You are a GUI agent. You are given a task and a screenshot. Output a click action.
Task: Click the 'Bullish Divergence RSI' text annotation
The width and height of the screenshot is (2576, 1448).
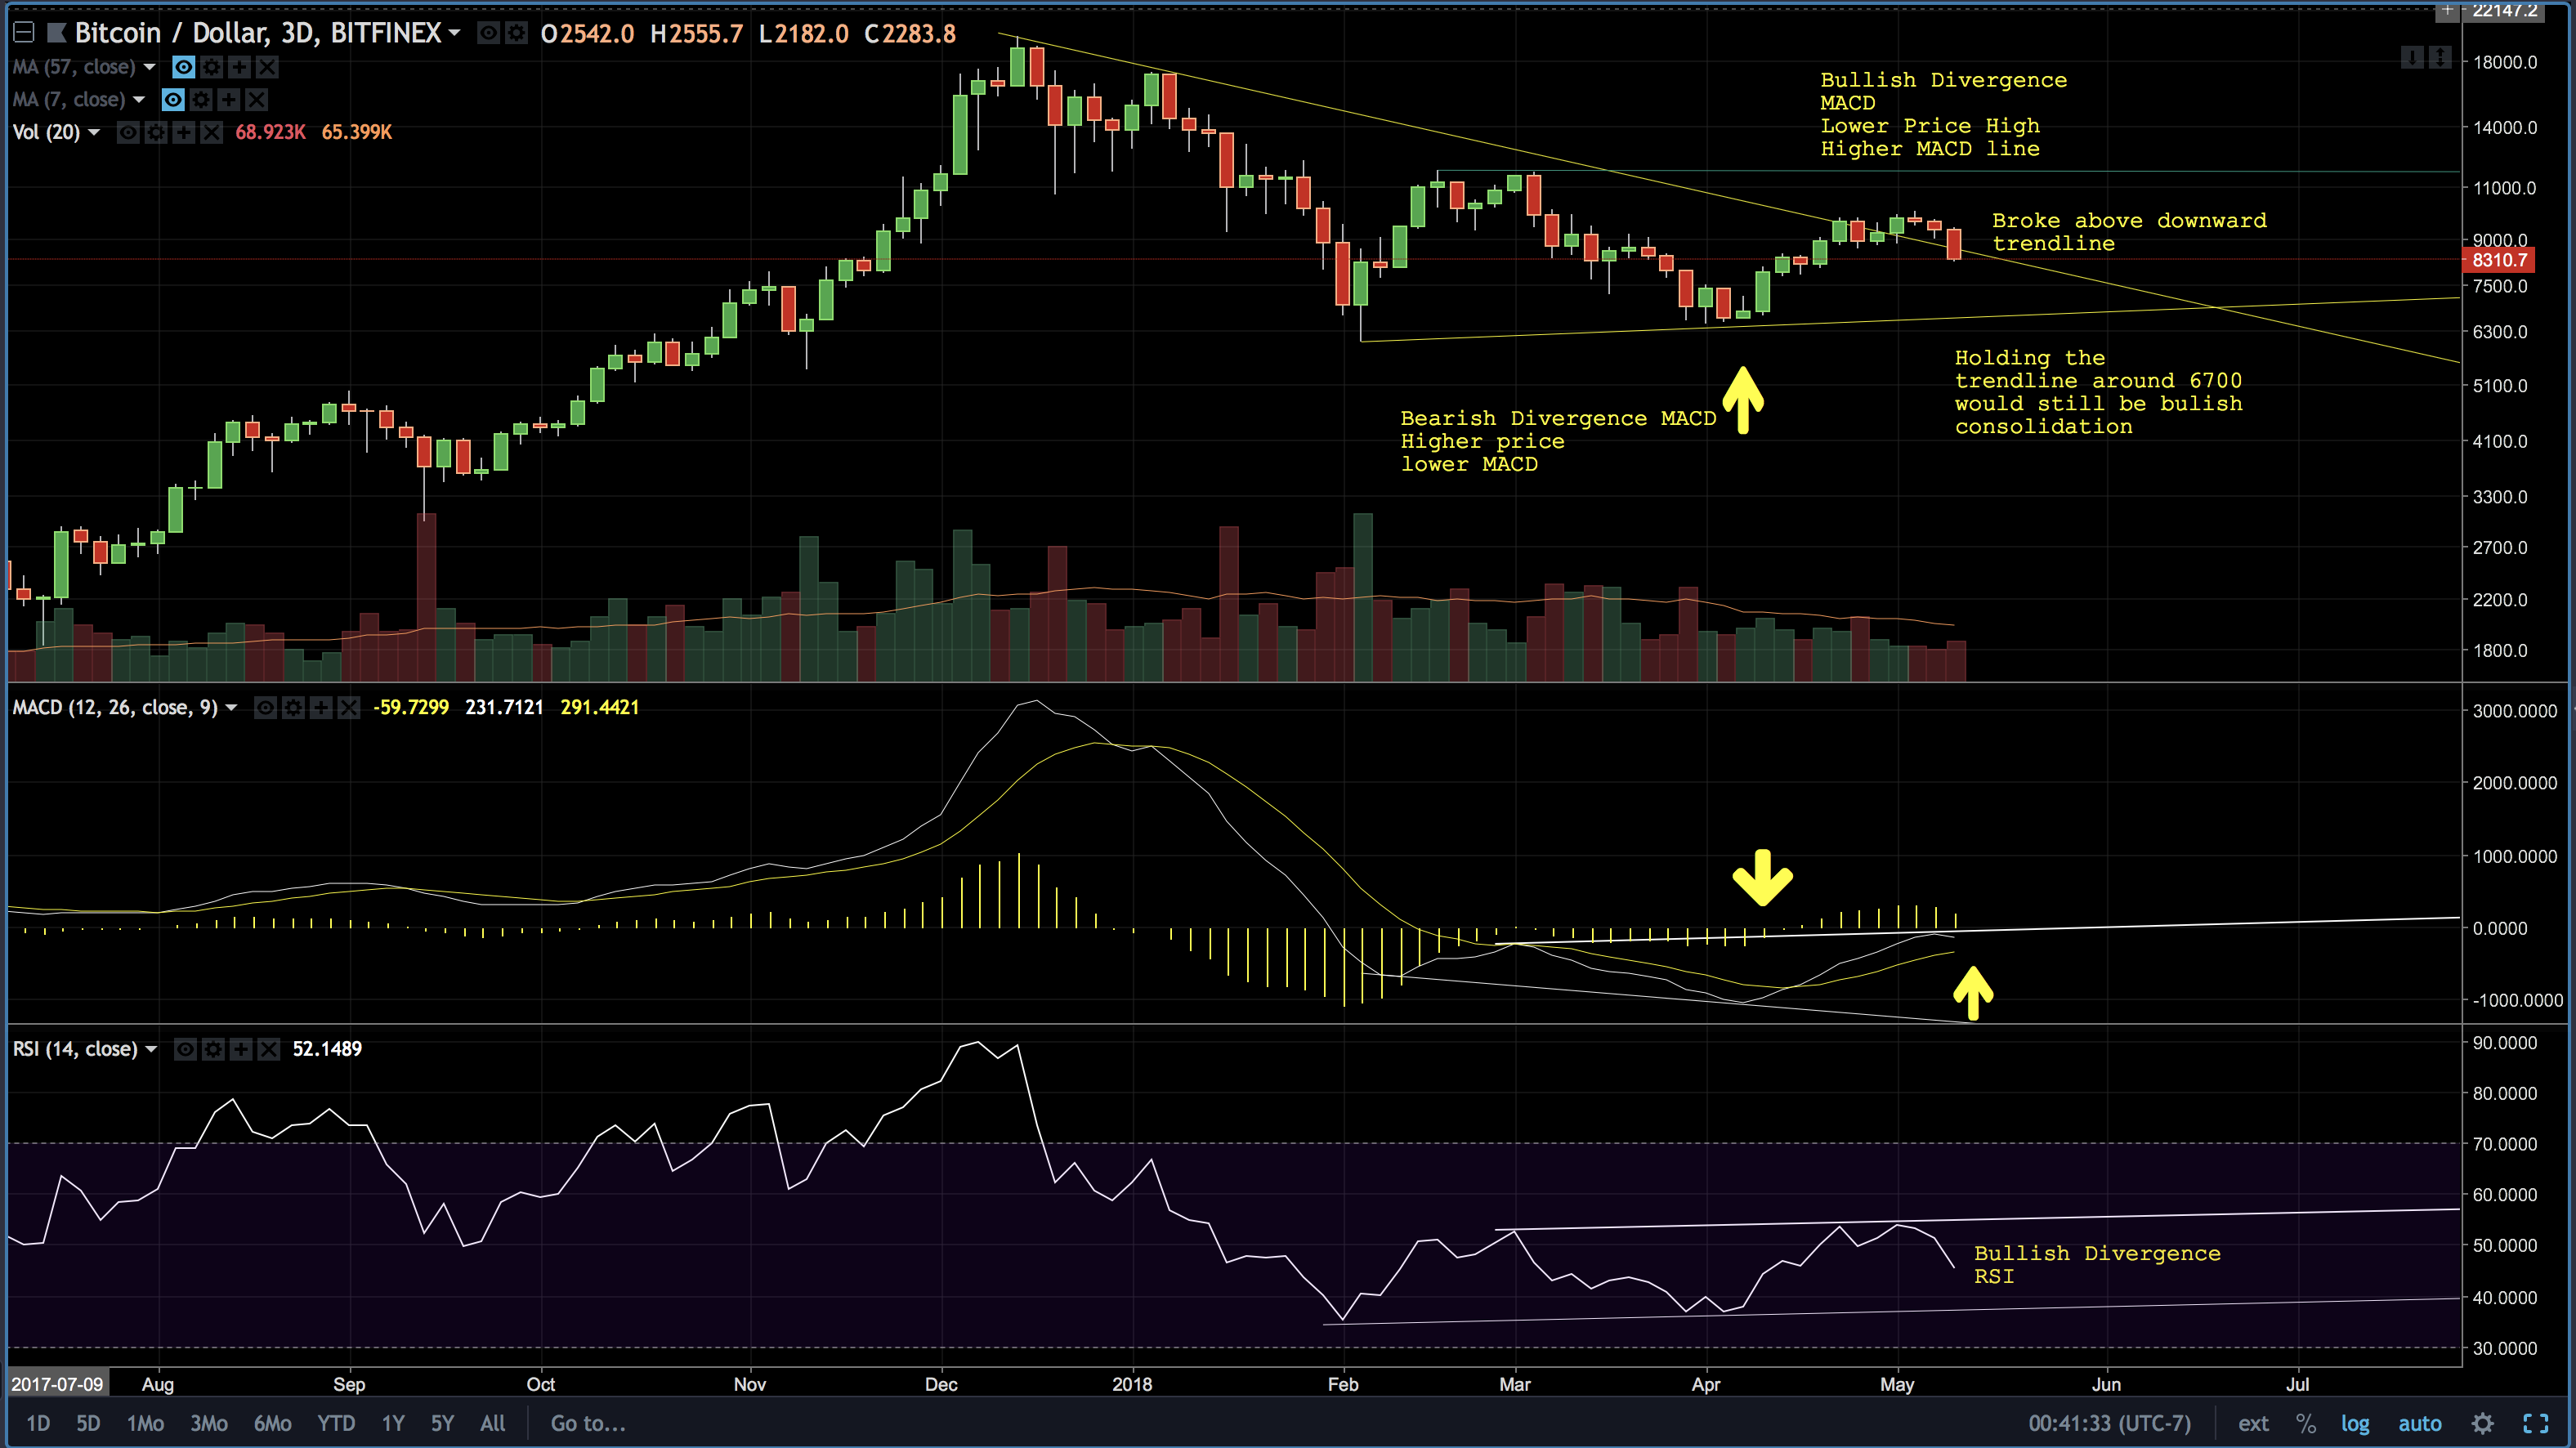tap(2096, 1264)
